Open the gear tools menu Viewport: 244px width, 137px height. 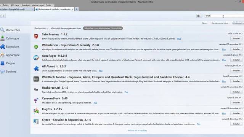[x=199, y=16]
